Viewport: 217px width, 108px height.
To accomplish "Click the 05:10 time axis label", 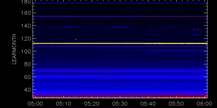I will click(63, 104).
